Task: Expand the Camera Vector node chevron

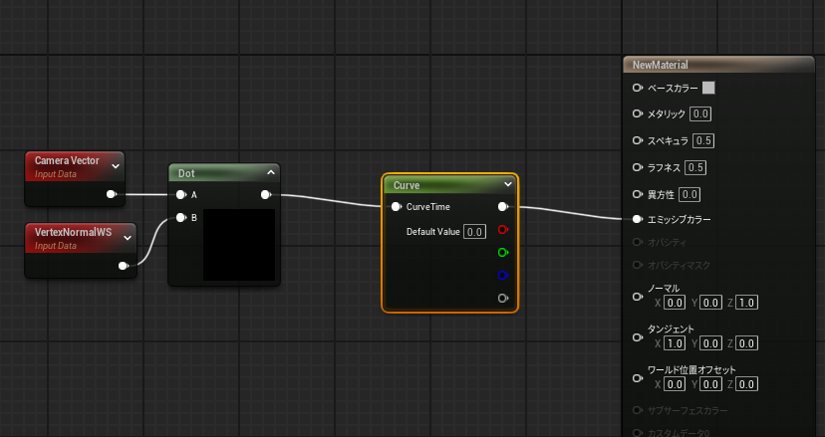Action: 116,166
